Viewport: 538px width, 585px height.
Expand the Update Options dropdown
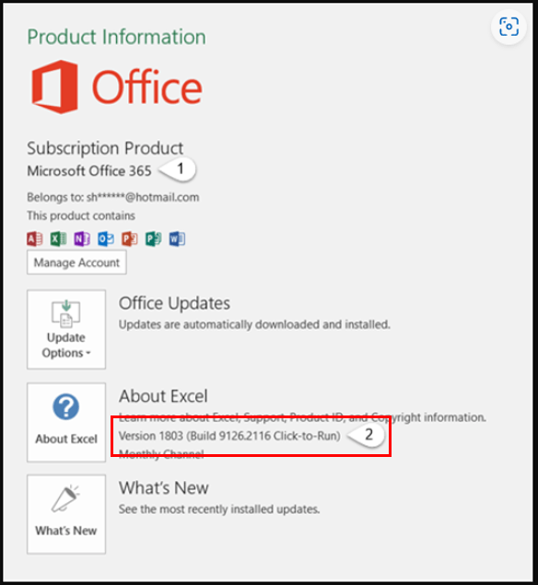pyautogui.click(x=66, y=330)
